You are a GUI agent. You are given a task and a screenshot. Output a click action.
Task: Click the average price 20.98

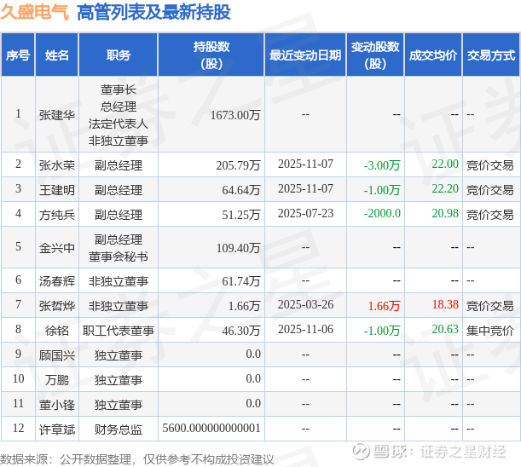point(445,213)
